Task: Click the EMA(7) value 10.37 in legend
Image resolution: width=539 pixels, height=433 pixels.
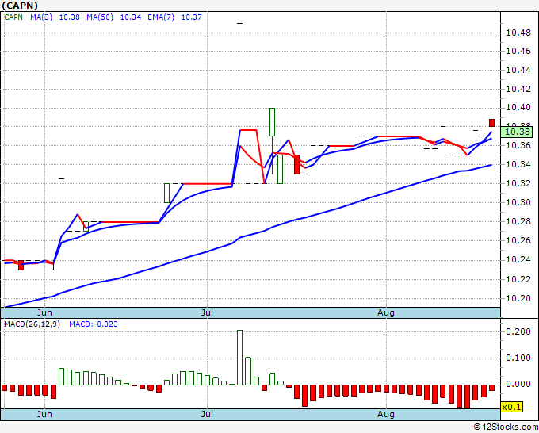Action: coord(192,17)
